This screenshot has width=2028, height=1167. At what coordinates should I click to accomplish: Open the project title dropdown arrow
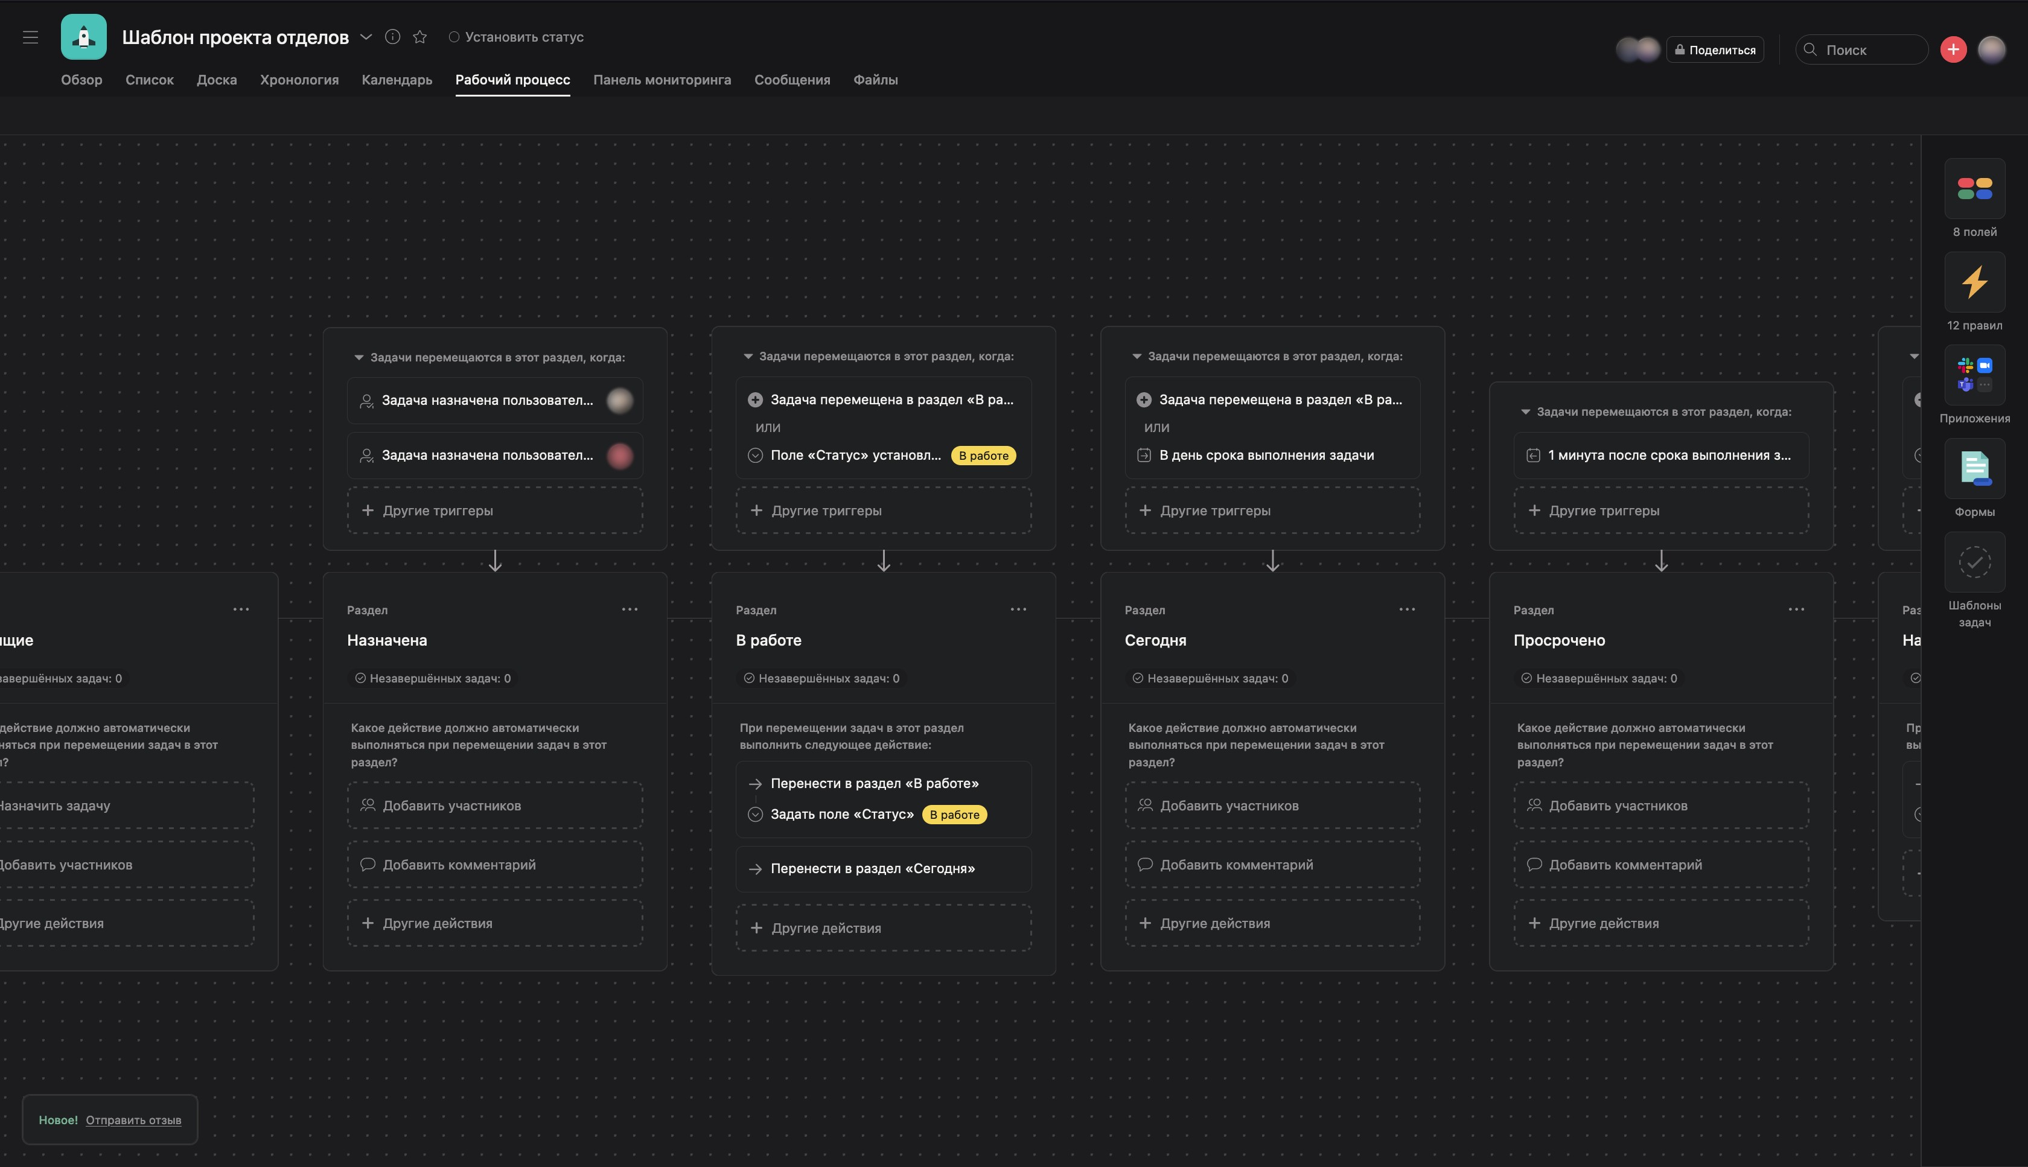366,37
